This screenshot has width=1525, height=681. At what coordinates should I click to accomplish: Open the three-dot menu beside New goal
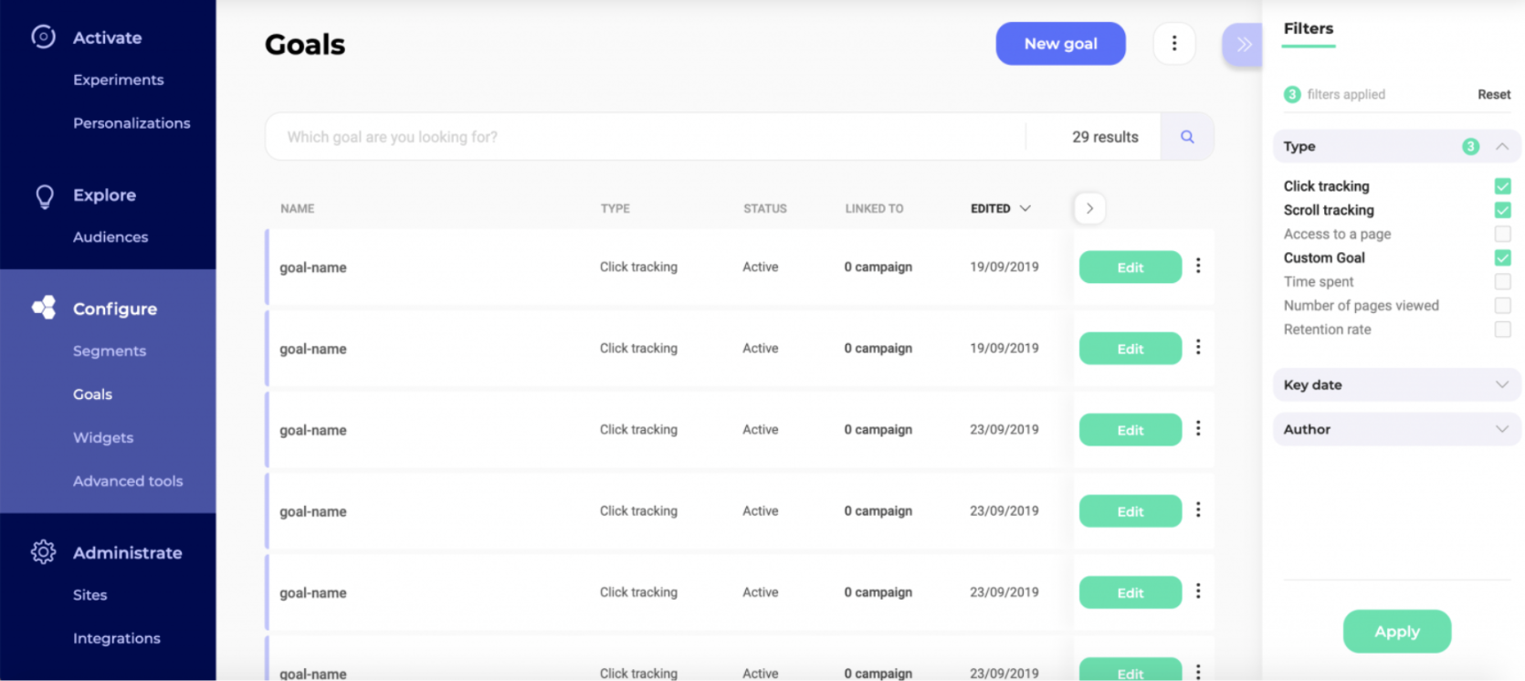[x=1174, y=44]
